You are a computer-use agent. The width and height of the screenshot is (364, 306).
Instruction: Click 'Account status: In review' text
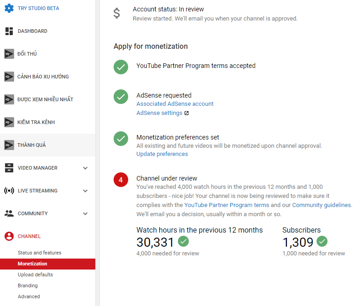coord(168,9)
